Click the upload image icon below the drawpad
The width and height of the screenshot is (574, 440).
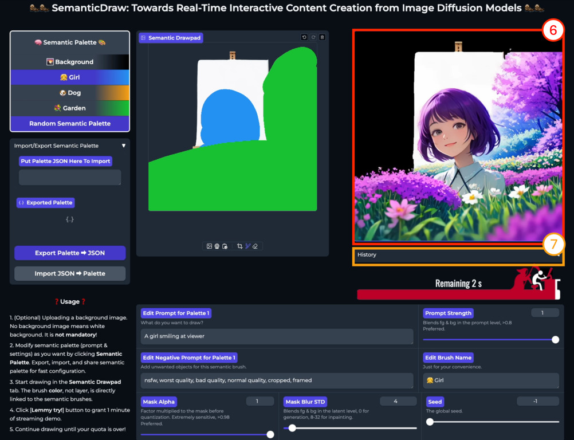coord(209,246)
